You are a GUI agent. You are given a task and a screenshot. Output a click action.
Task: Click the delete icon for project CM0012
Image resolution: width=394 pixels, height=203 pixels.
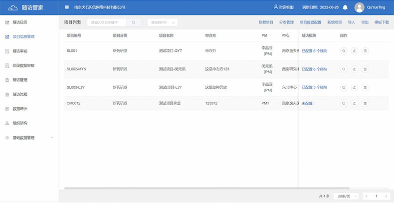tap(365, 103)
